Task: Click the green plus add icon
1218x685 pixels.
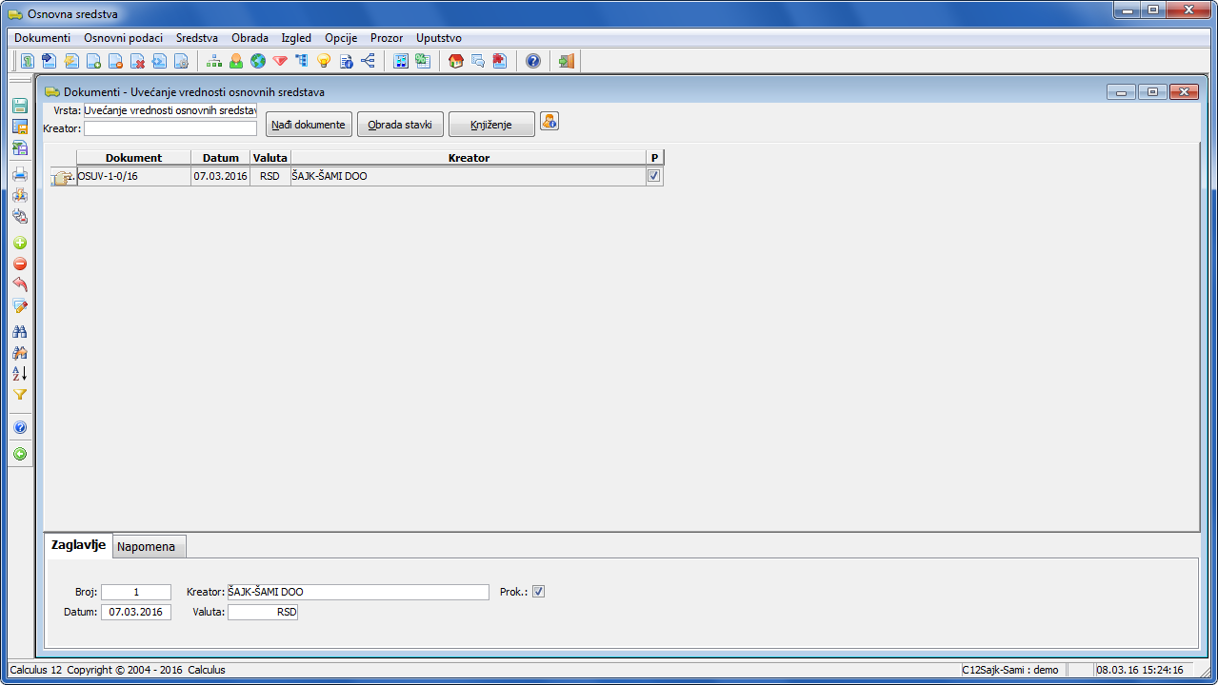Action: coord(19,243)
